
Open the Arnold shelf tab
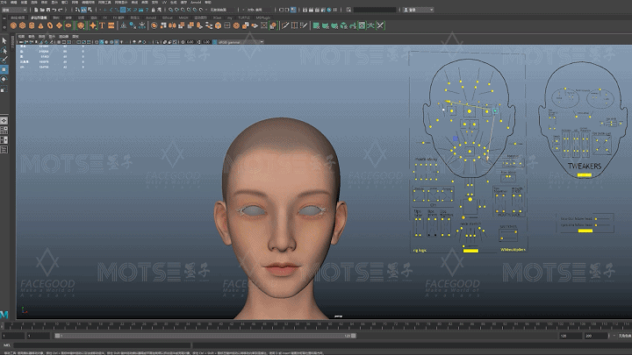tap(151, 17)
